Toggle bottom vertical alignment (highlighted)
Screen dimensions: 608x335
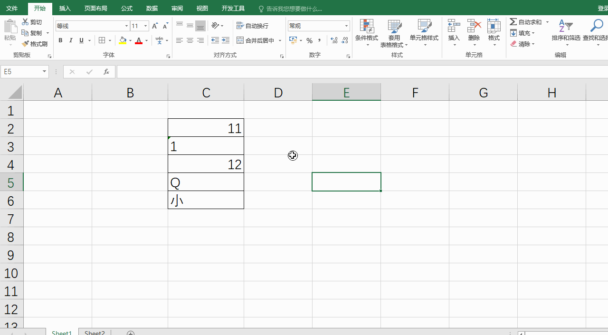200,26
